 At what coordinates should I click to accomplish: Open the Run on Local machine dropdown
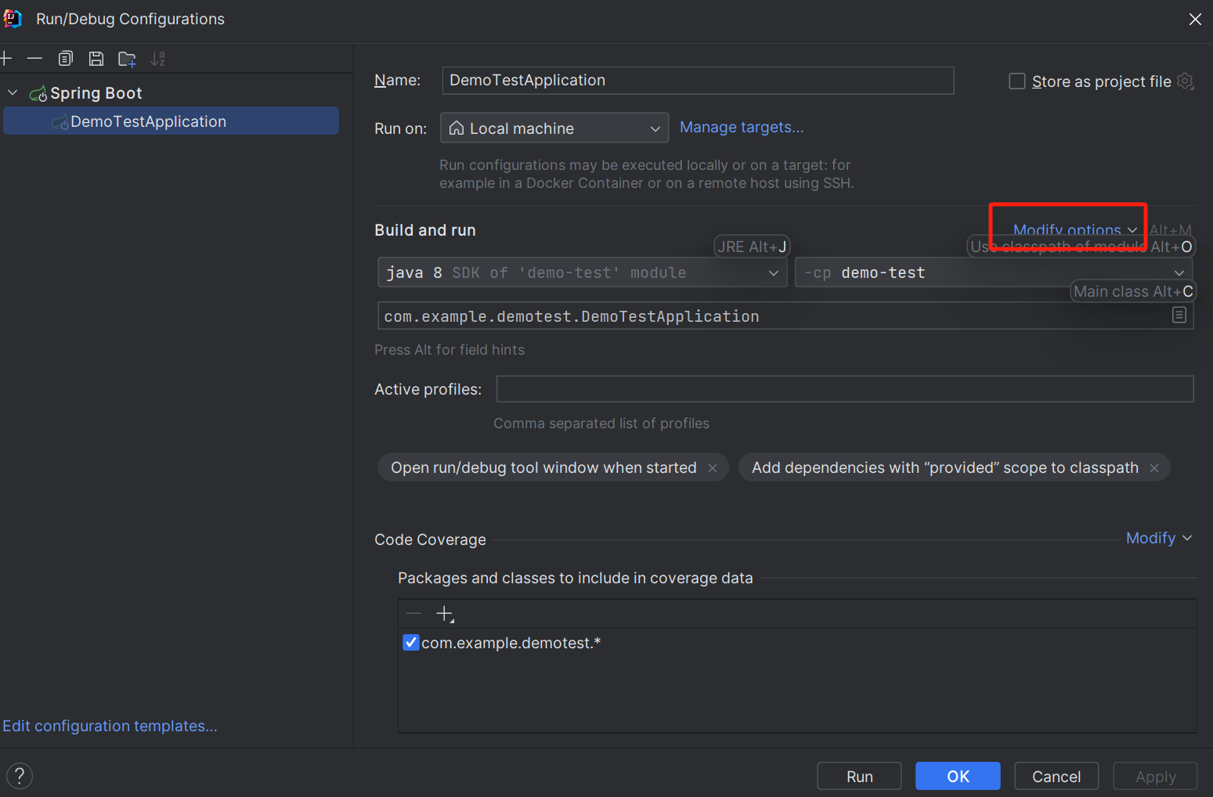[554, 128]
